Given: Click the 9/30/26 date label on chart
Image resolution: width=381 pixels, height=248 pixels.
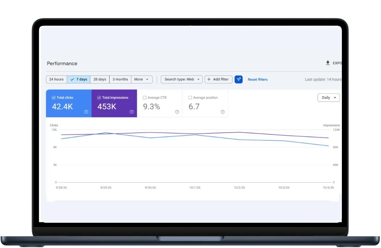Looking at the screenshot, I should [x=150, y=188].
